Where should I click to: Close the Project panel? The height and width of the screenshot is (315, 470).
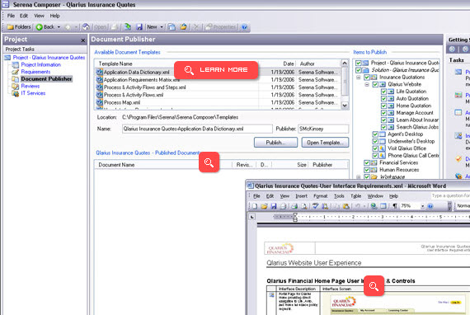point(83,40)
